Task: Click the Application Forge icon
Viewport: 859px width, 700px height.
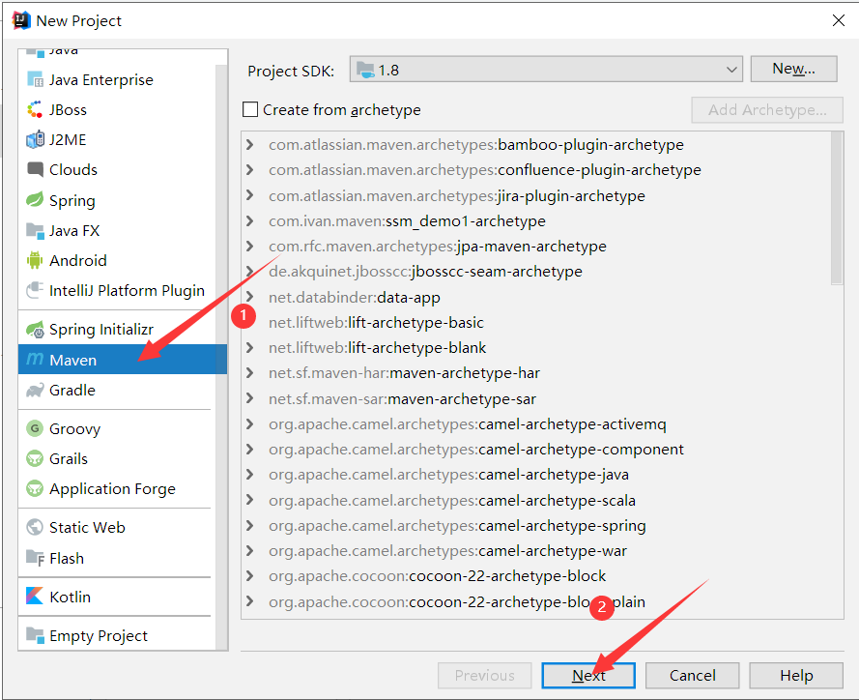Action: point(35,488)
